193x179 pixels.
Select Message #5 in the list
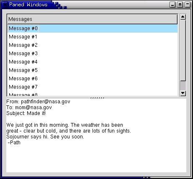pyautogui.click(x=93, y=70)
